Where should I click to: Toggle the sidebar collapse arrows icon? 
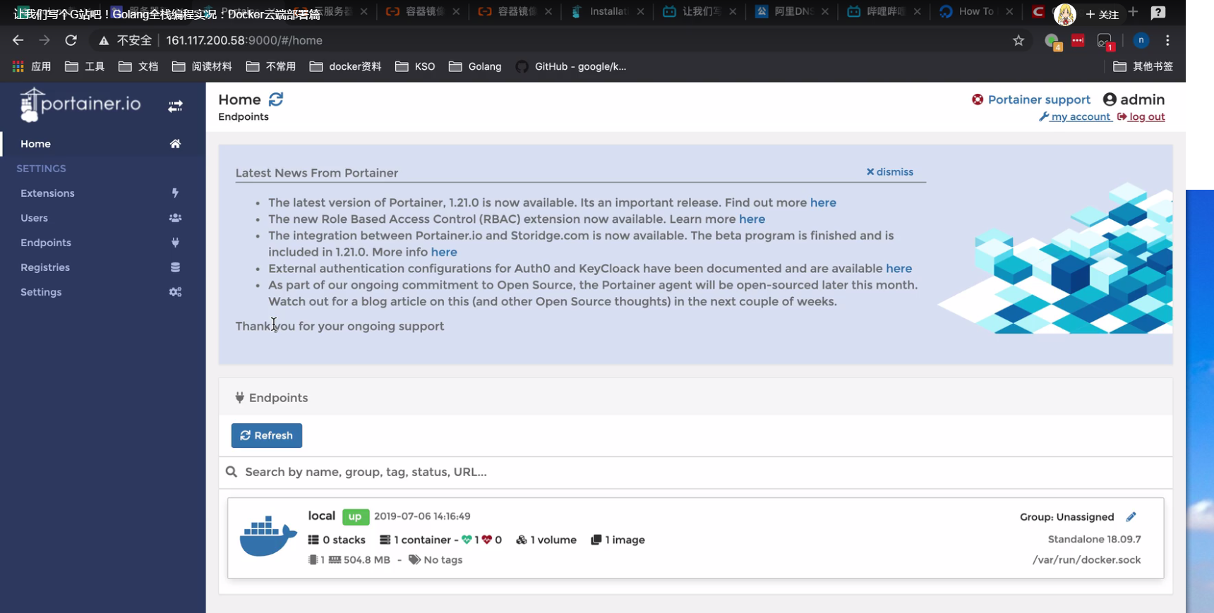[175, 107]
